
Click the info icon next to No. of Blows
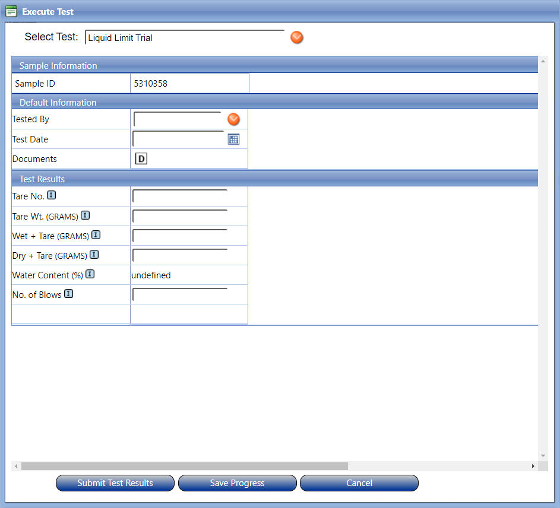69,294
